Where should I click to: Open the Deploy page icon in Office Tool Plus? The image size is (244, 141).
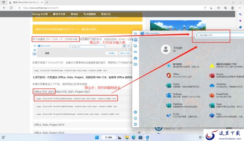coord(135,46)
